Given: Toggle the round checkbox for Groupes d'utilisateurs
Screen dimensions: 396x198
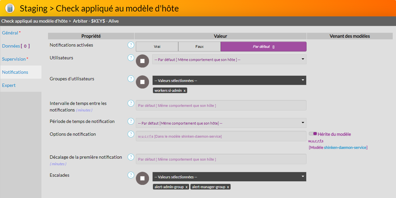Looking at the screenshot, I should click(x=142, y=82).
